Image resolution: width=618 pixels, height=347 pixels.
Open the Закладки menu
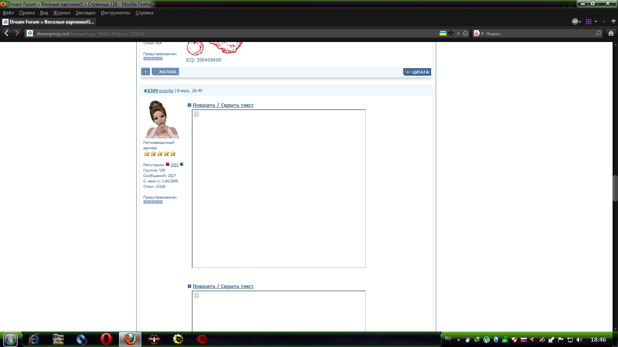pyautogui.click(x=85, y=13)
